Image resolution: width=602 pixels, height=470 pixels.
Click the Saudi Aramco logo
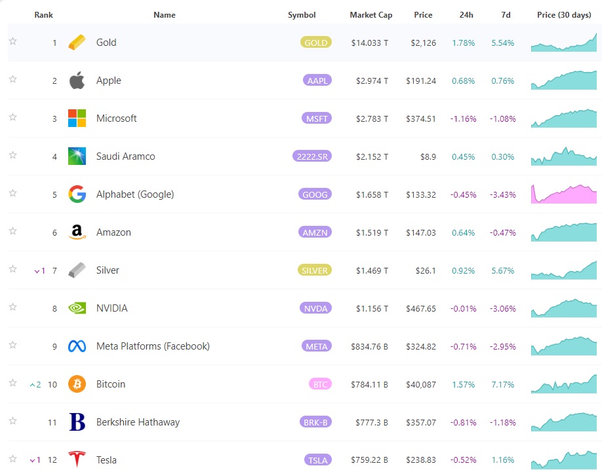pyautogui.click(x=77, y=156)
